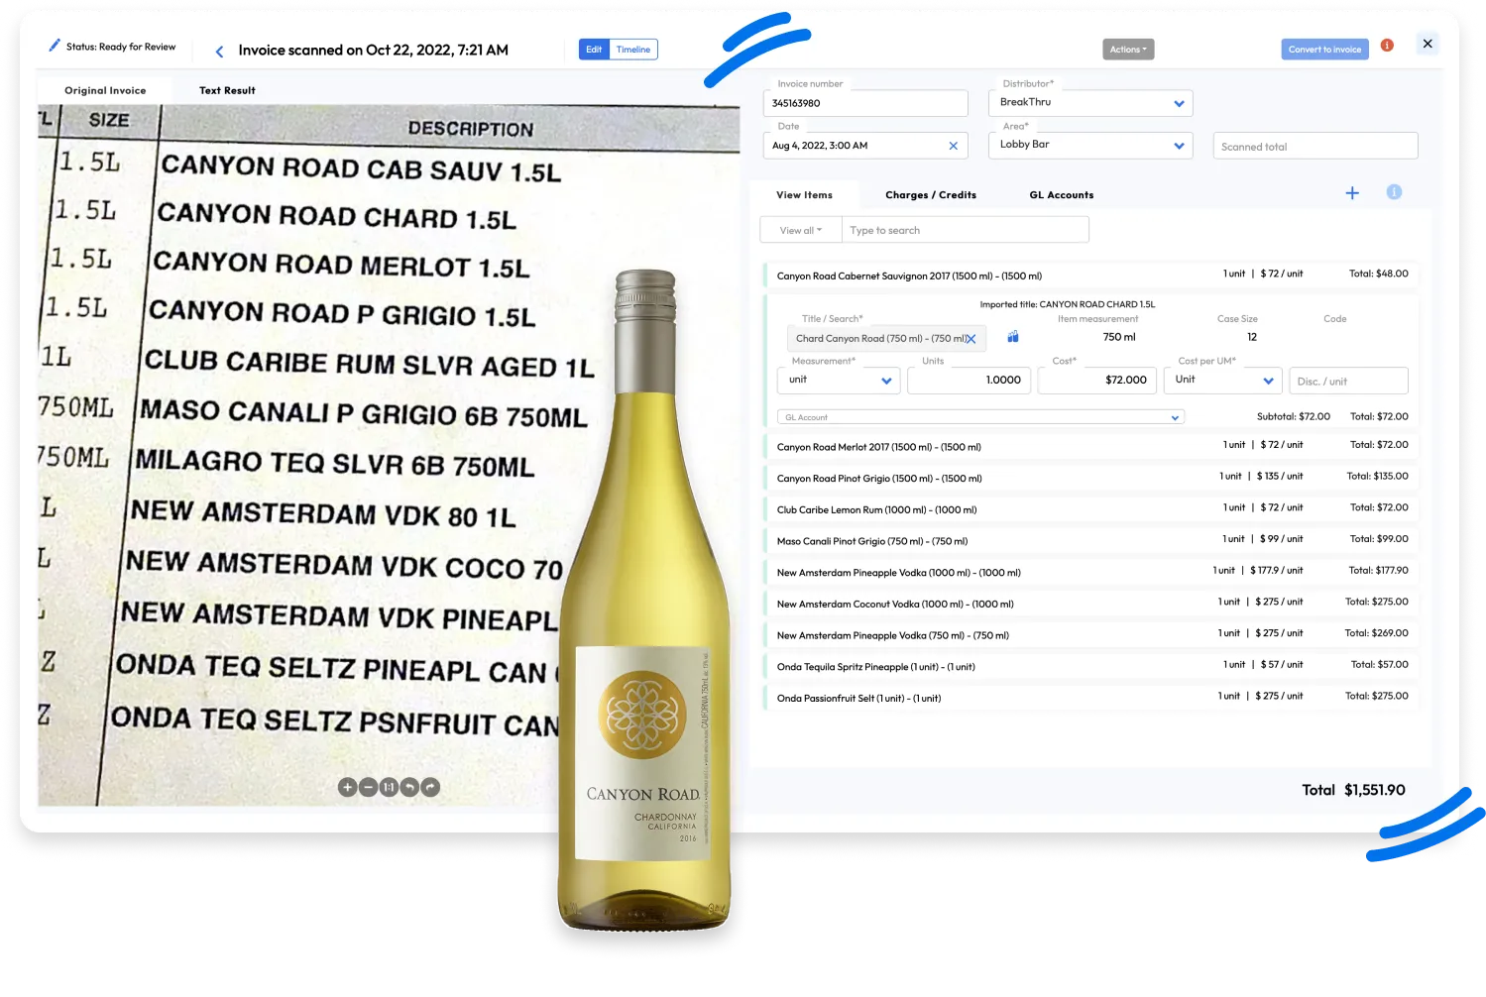The image size is (1486, 997).
Task: Clear the Aug 4 date field
Action: tap(953, 145)
